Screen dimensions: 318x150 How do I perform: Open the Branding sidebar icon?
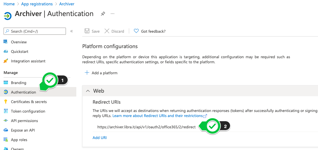(x=6, y=83)
